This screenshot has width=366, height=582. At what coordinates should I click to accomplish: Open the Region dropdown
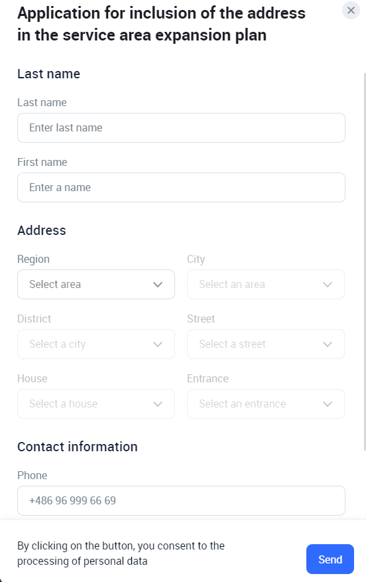pyautogui.click(x=96, y=284)
